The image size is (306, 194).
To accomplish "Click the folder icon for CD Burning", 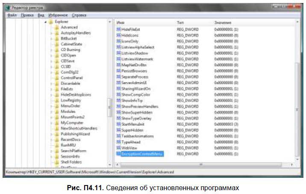I will pos(56,50).
